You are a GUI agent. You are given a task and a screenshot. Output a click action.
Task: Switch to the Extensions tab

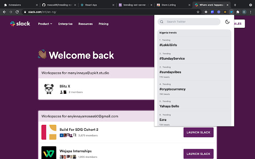pyautogui.click(x=21, y=5)
